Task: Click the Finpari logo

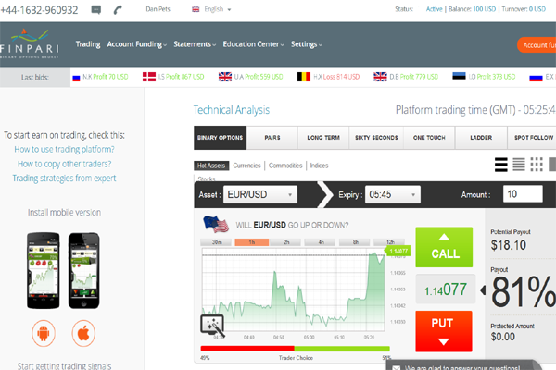Action: click(x=29, y=43)
